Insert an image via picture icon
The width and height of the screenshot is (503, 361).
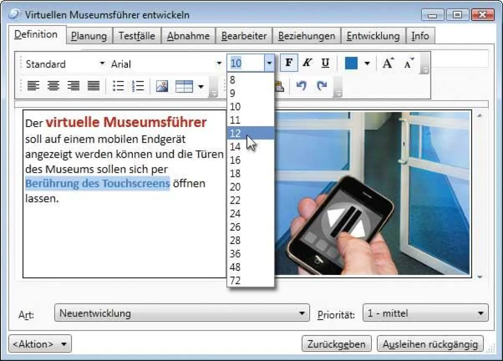point(162,86)
